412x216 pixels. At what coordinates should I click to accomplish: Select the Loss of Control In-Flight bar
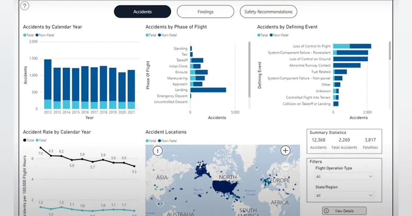tap(352, 46)
